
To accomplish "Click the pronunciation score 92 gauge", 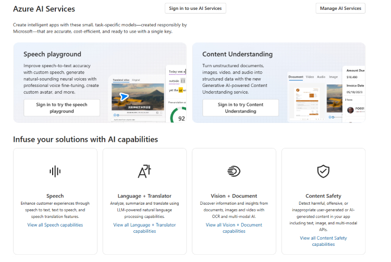I will point(179,116).
